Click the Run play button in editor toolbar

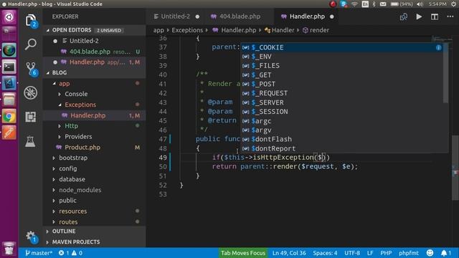click(x=419, y=16)
